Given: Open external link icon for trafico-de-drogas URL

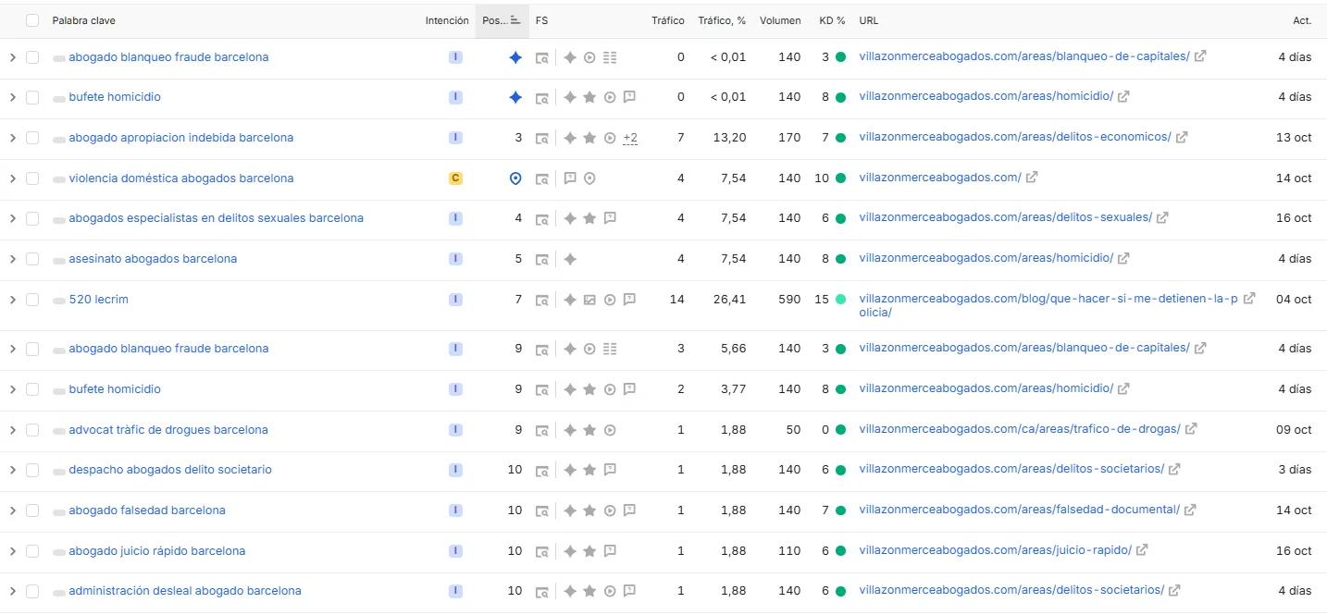Looking at the screenshot, I should (1191, 429).
